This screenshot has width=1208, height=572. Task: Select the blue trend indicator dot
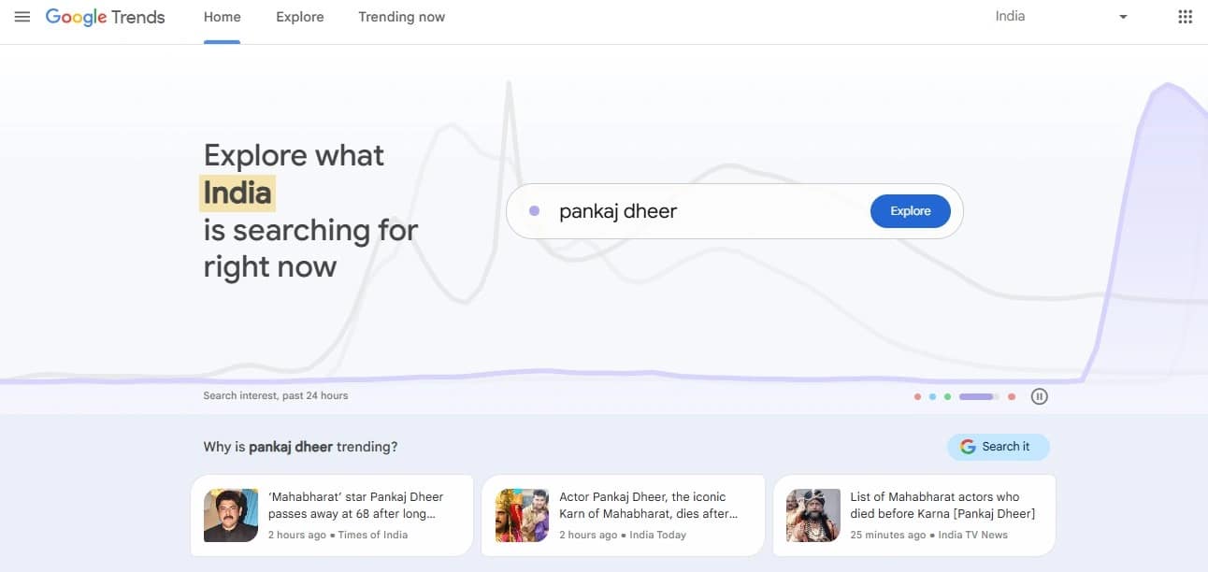click(932, 396)
